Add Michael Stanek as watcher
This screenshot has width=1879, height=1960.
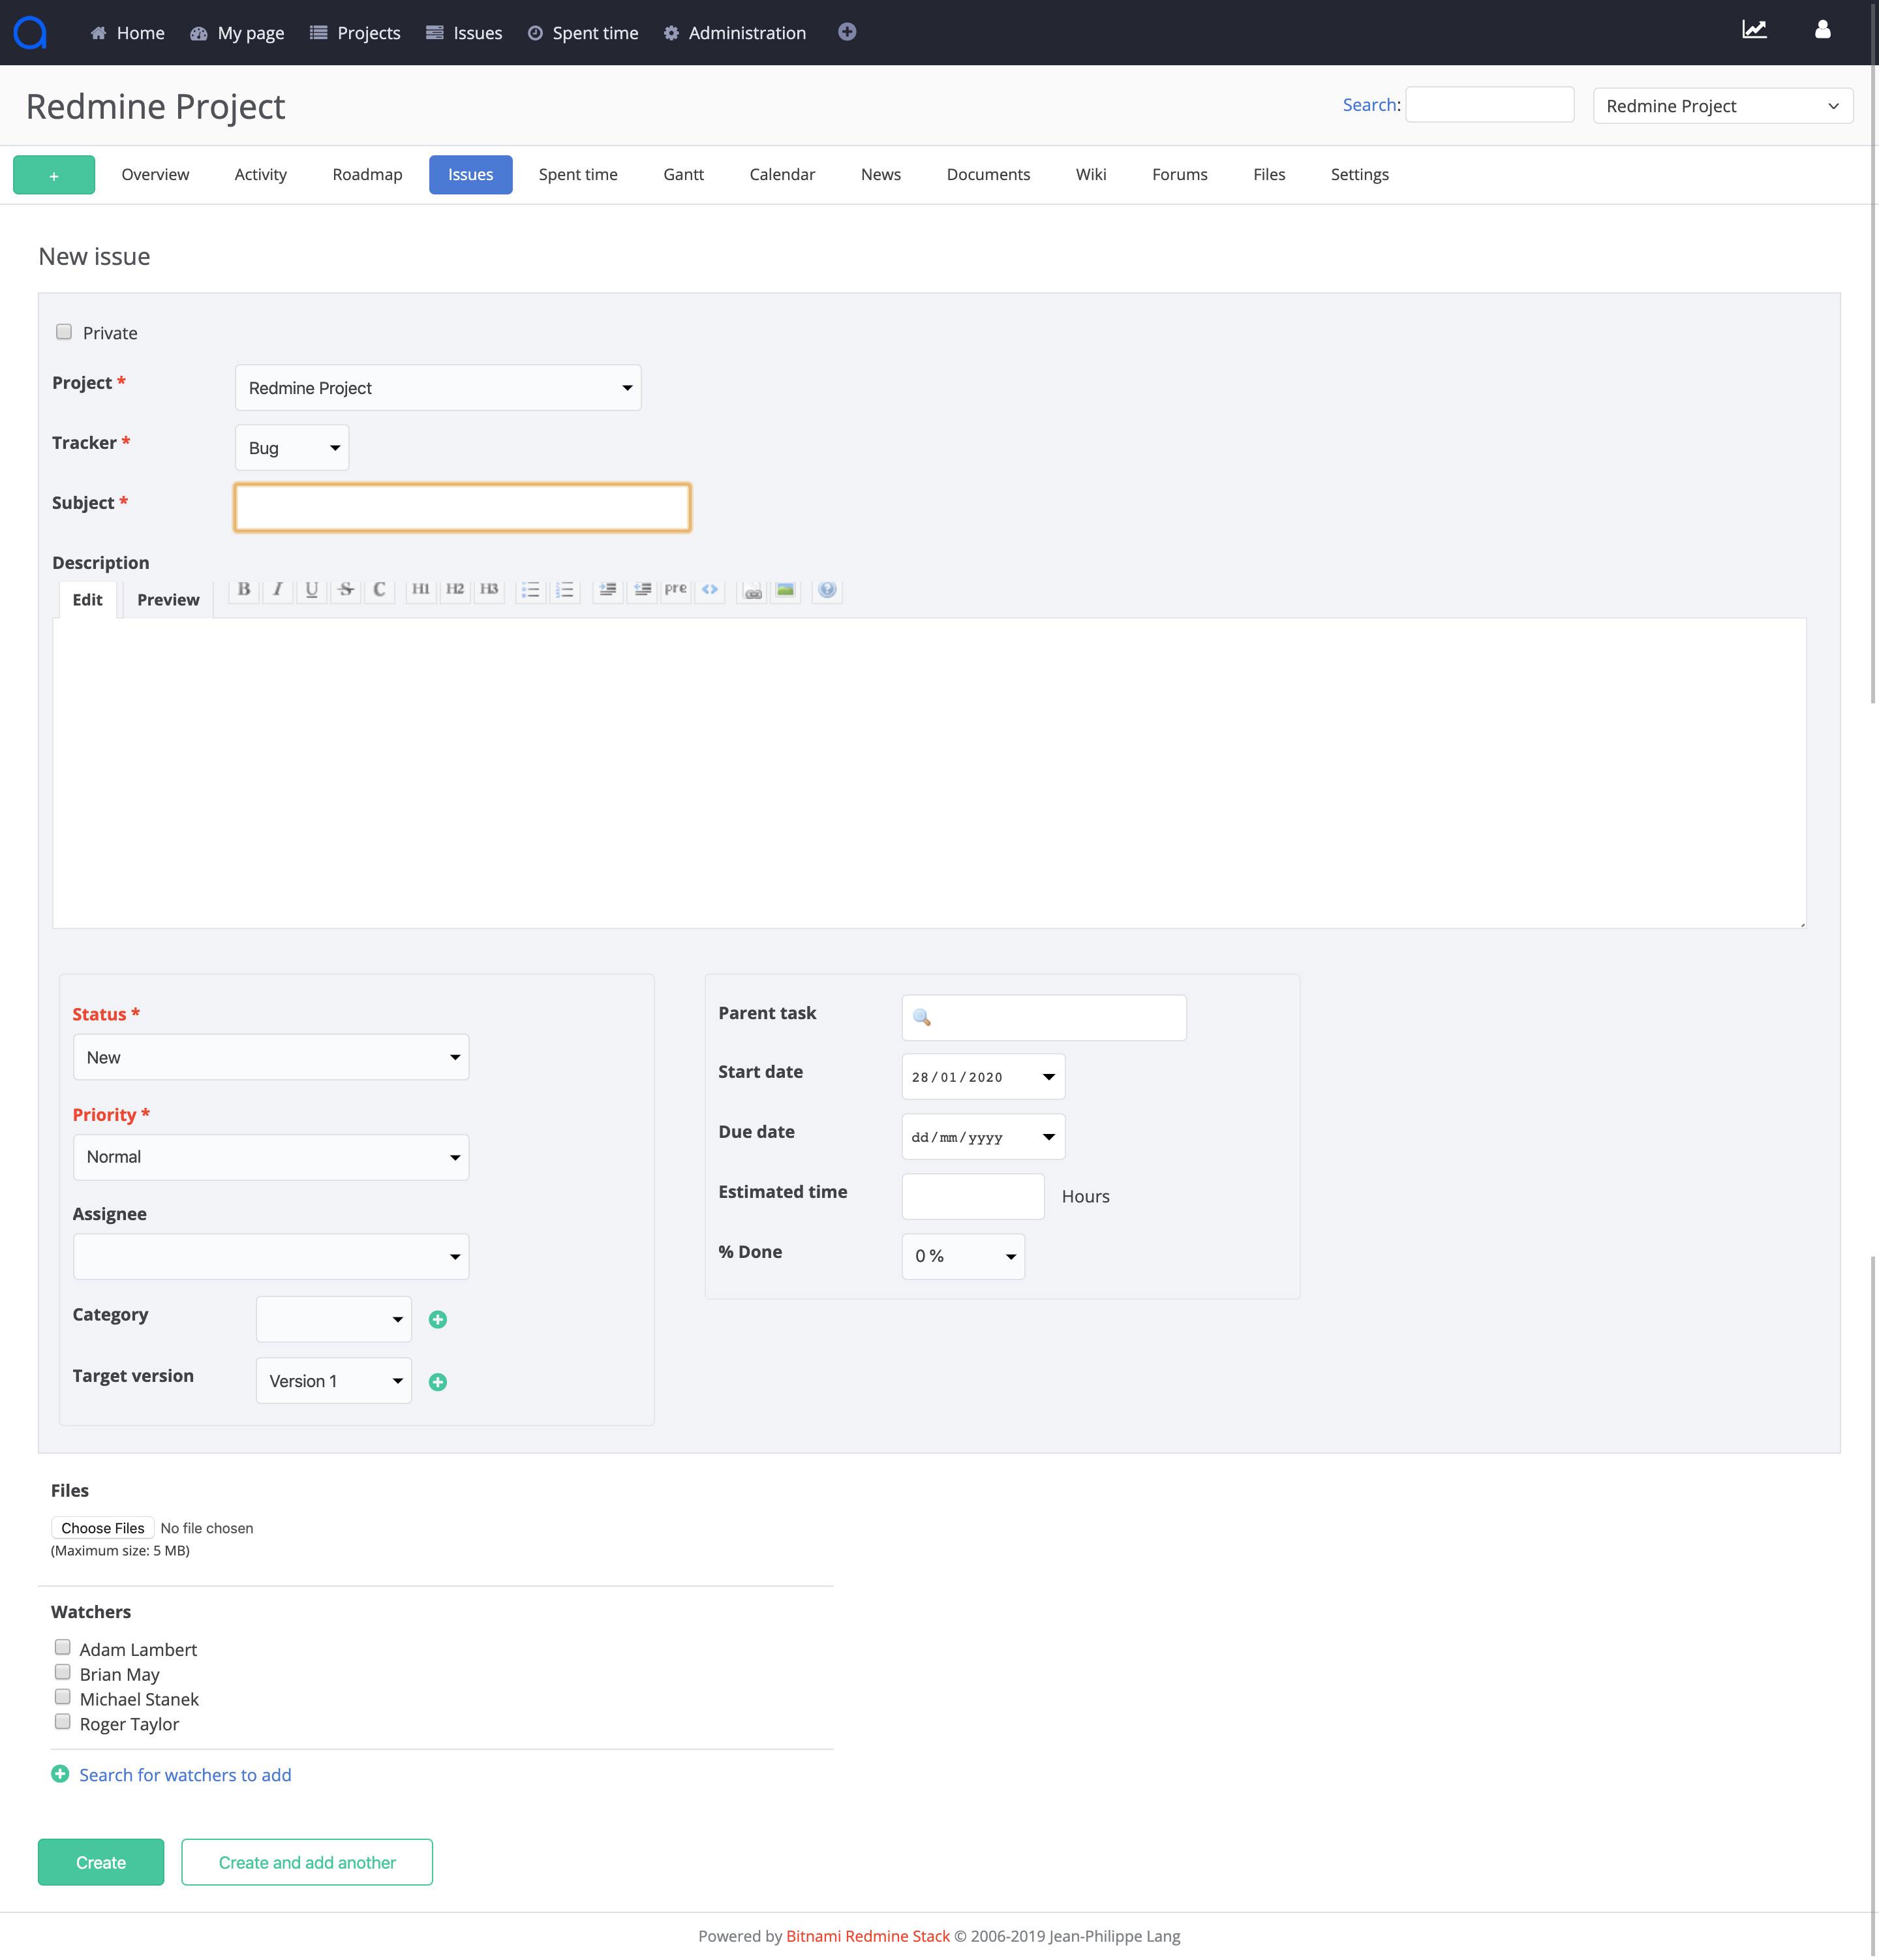[63, 1697]
